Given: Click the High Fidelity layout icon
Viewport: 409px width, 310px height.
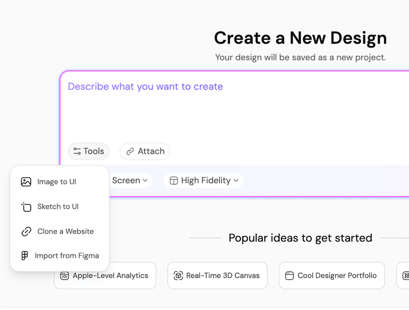Looking at the screenshot, I should (x=174, y=181).
